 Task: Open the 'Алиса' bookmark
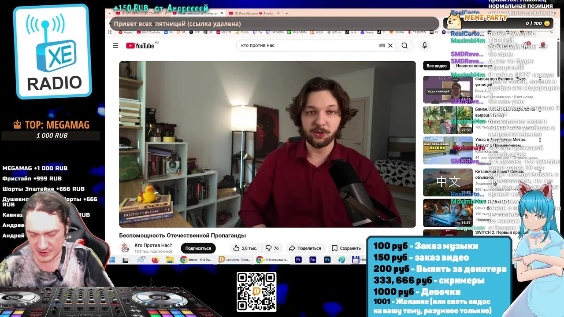[x=367, y=32]
